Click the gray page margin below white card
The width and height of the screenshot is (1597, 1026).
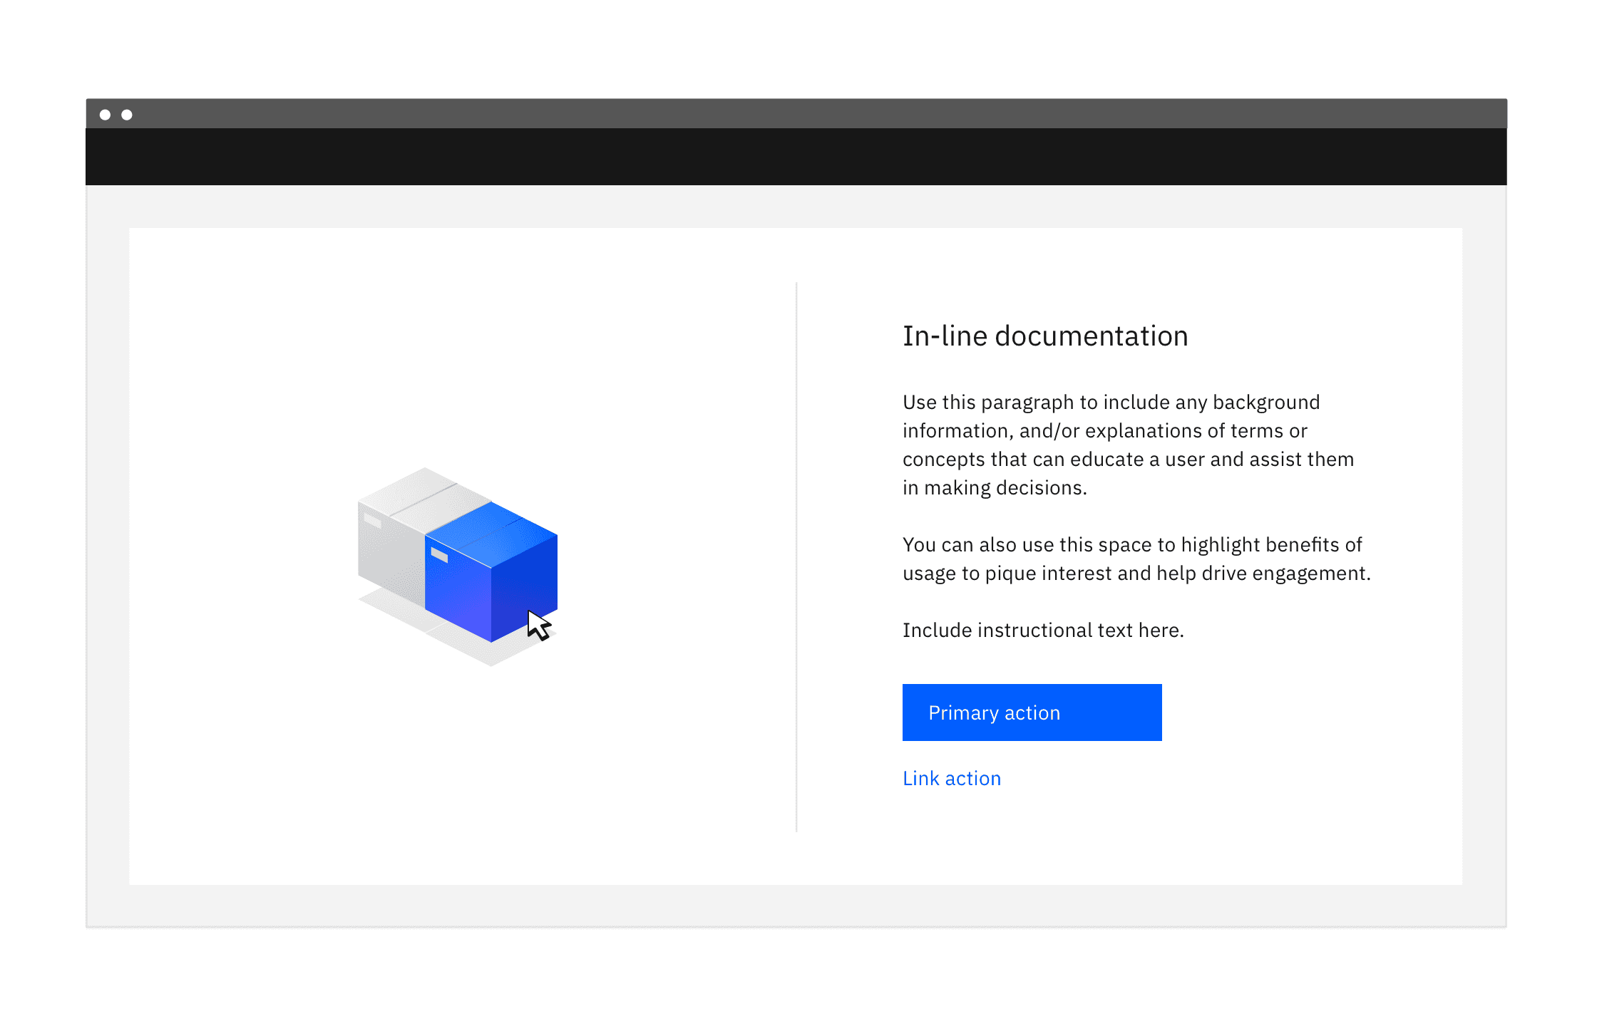pos(796,905)
